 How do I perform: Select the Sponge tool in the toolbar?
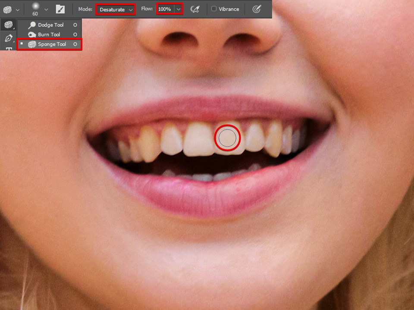[8, 25]
